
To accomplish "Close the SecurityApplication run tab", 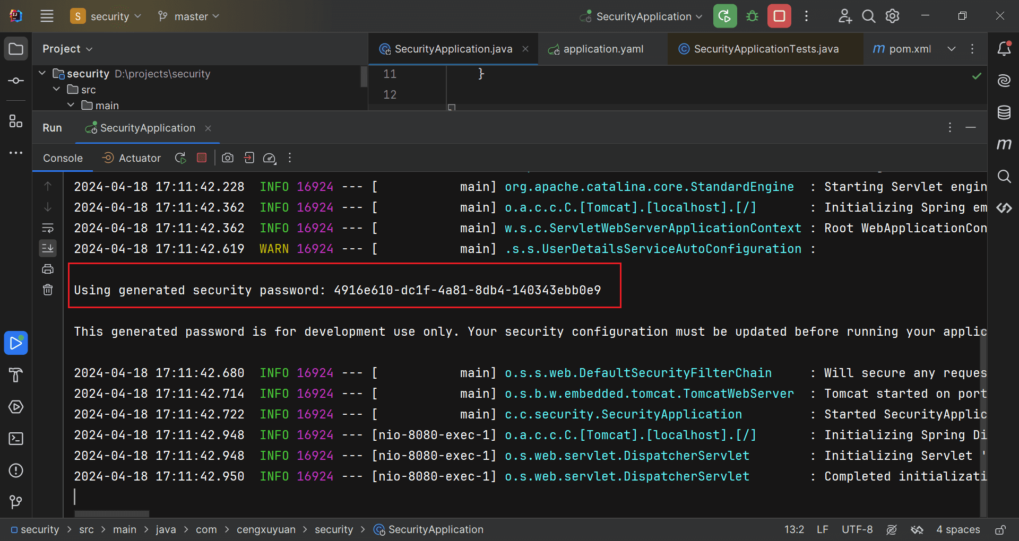I will [208, 128].
